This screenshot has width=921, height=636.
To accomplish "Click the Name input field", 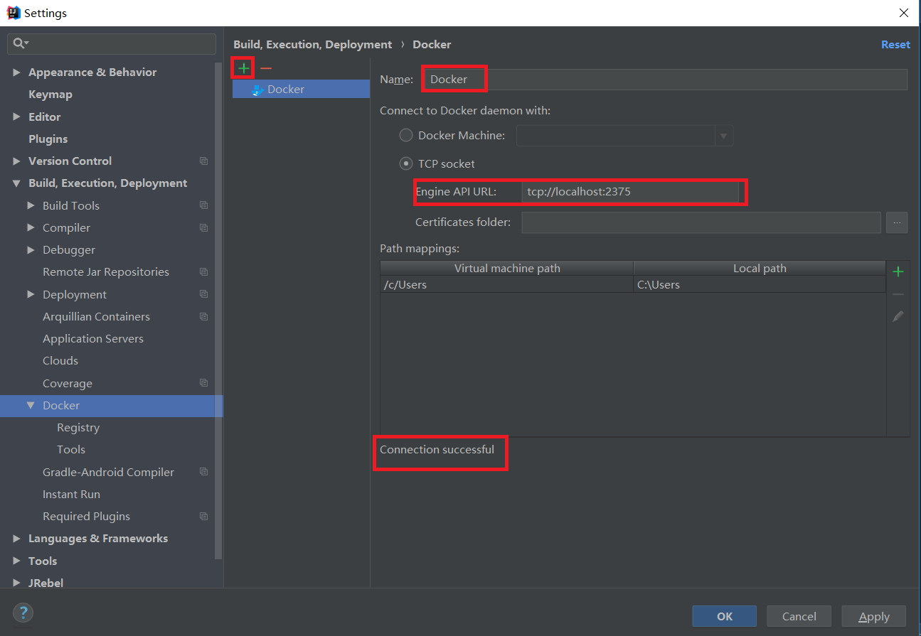I will (x=665, y=80).
